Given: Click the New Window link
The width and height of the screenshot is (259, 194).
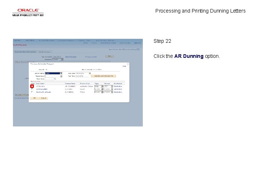Looking at the screenshot, I should coord(113,49).
